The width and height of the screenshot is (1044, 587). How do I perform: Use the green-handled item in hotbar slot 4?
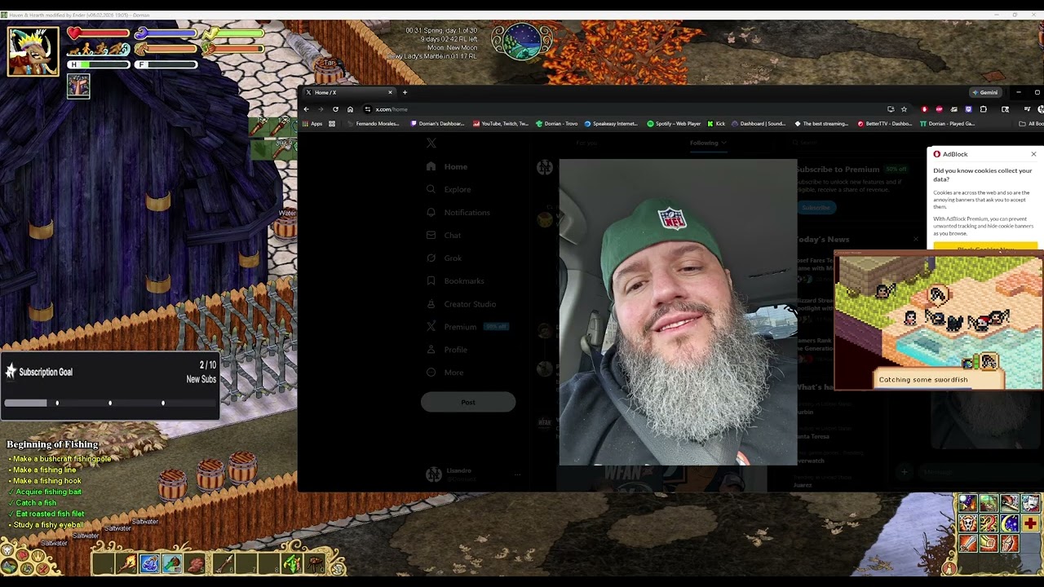172,563
